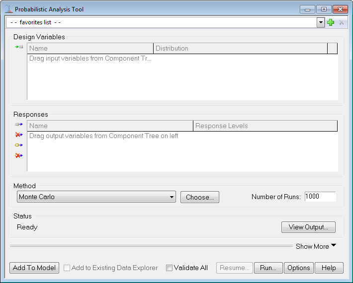
Task: Click the add design variable arrow icon
Action: click(x=19, y=47)
